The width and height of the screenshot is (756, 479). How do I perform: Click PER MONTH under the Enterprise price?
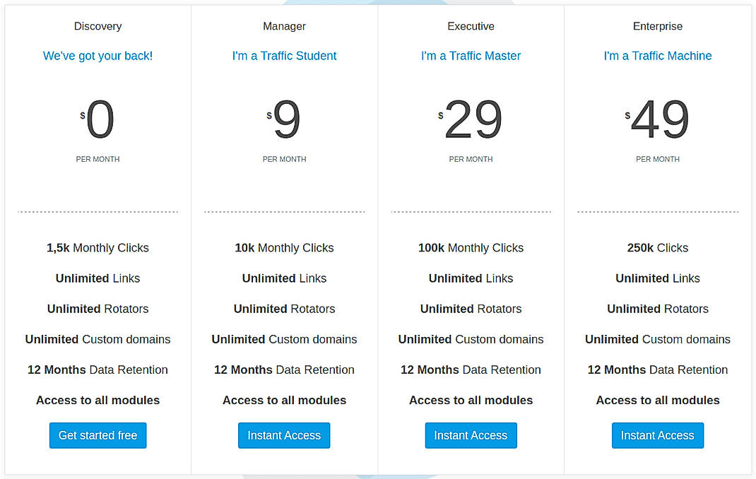click(658, 159)
